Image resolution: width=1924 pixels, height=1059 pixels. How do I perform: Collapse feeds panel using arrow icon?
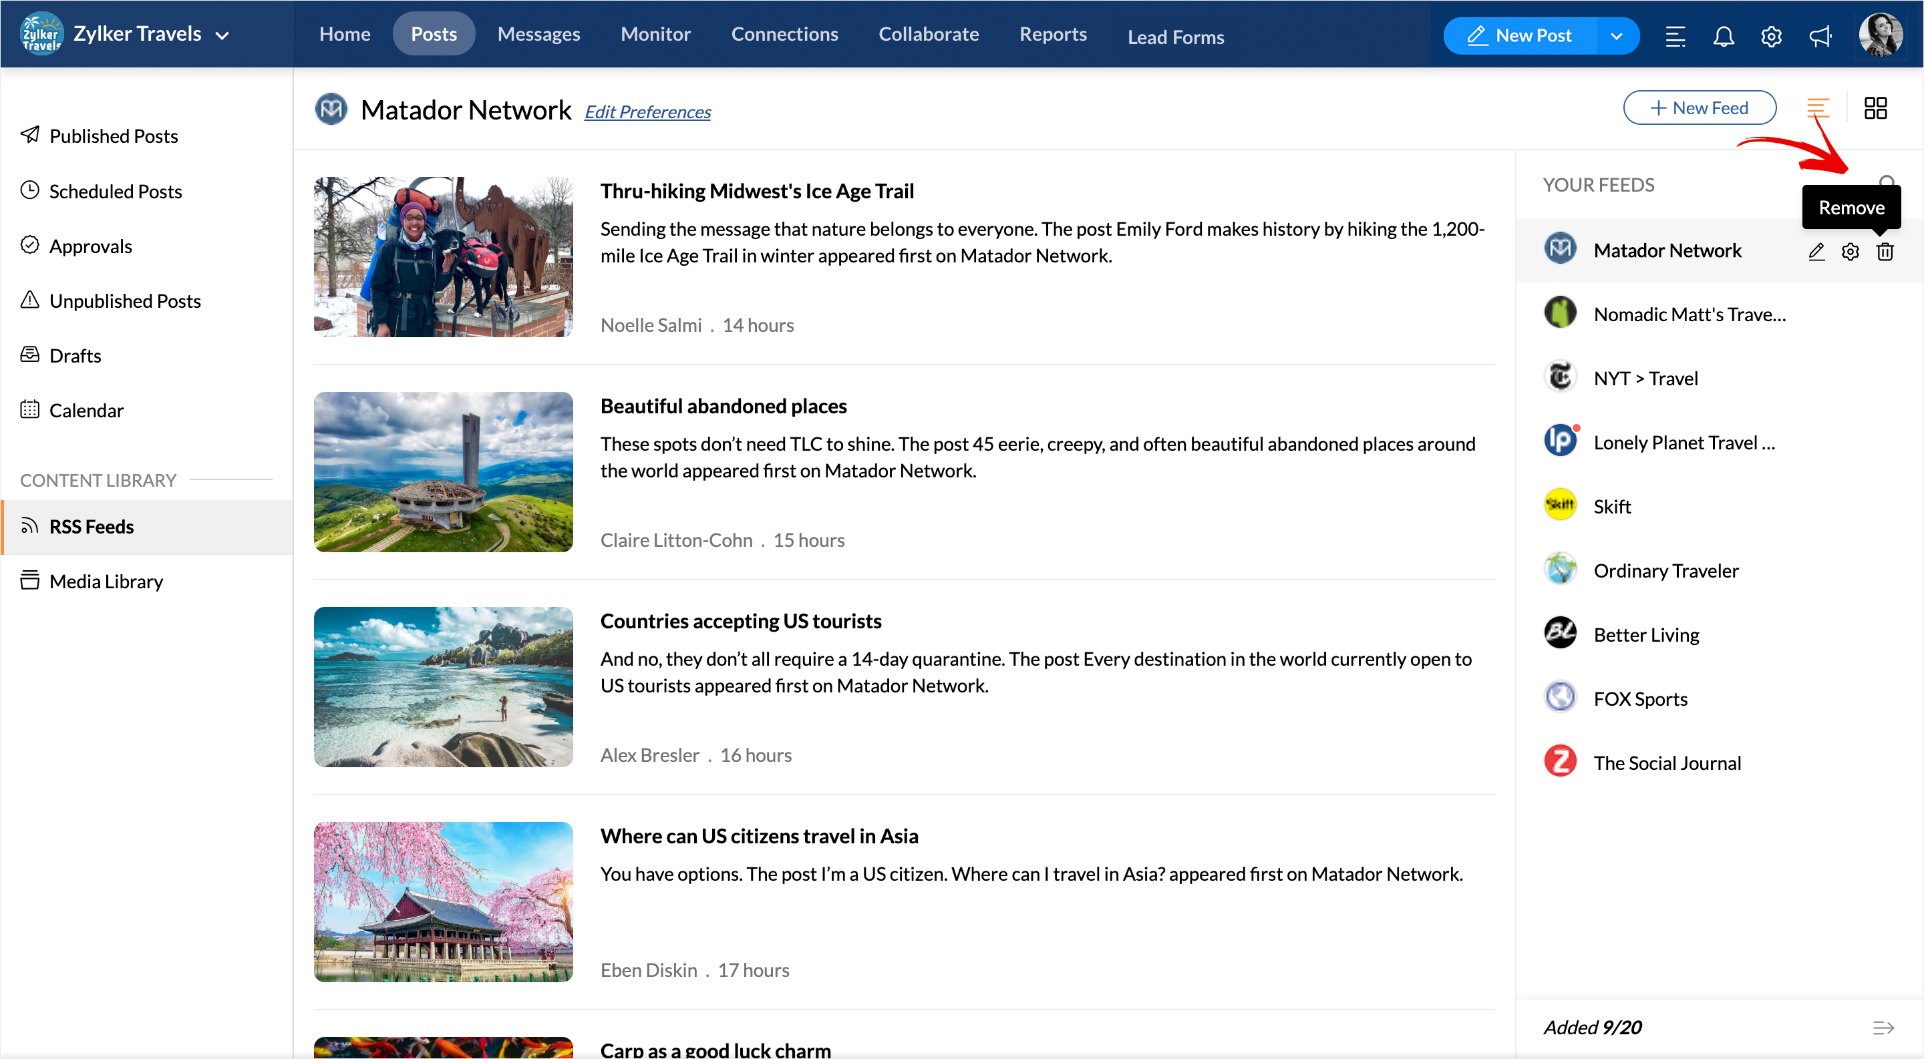1883,1028
